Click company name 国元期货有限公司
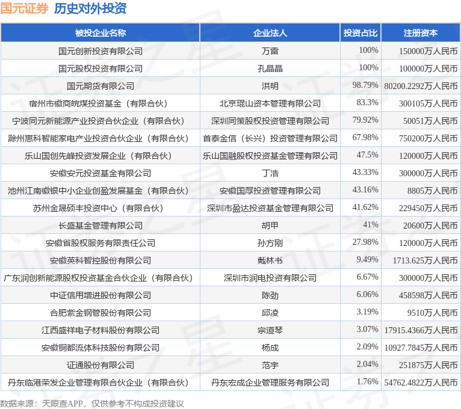The width and height of the screenshot is (461, 409). pos(101,86)
